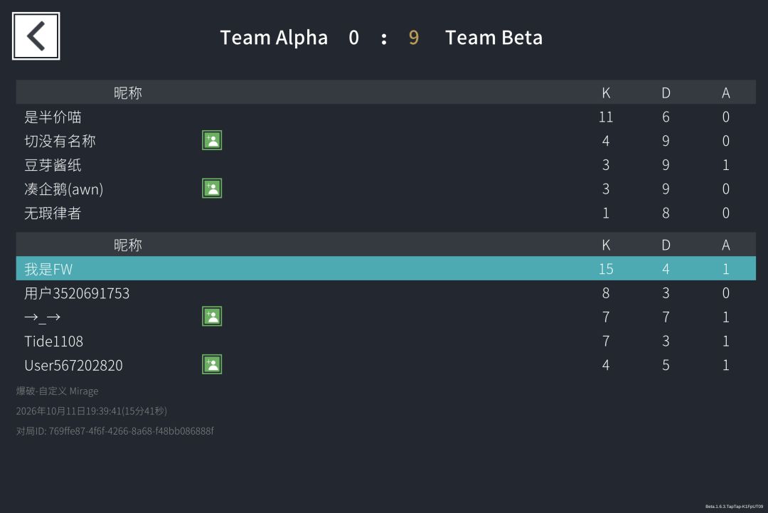The image size is (768, 513).
Task: Select the highlighted 我是FW row
Action: pos(385,268)
